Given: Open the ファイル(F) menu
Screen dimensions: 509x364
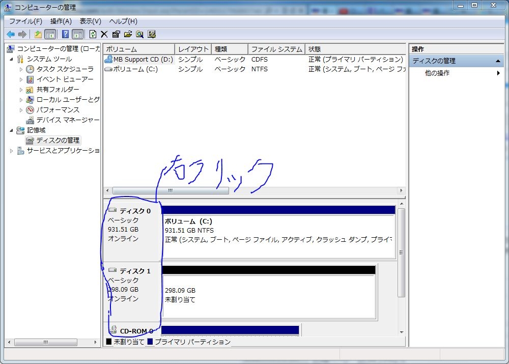Looking at the screenshot, I should (x=25, y=21).
